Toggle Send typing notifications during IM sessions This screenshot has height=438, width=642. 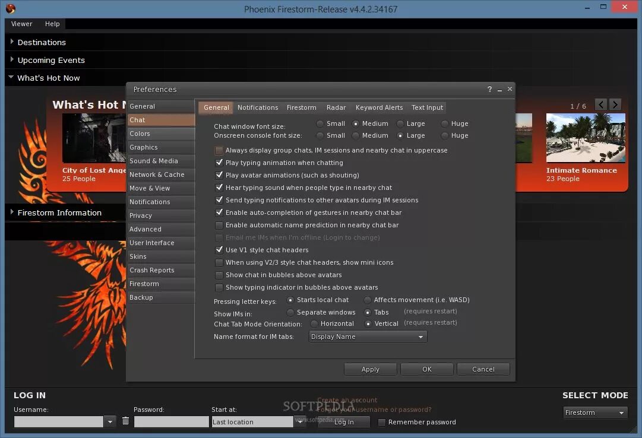(219, 200)
